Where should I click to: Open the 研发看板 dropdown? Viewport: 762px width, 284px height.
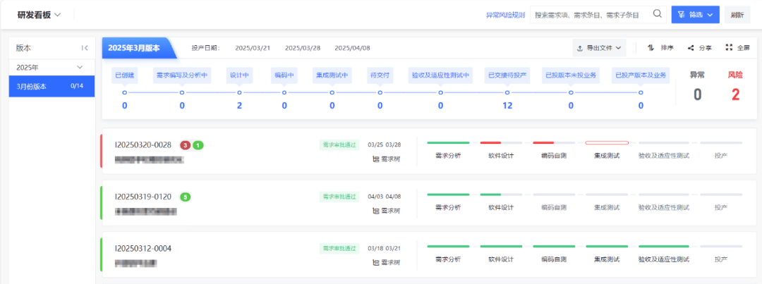pyautogui.click(x=40, y=15)
